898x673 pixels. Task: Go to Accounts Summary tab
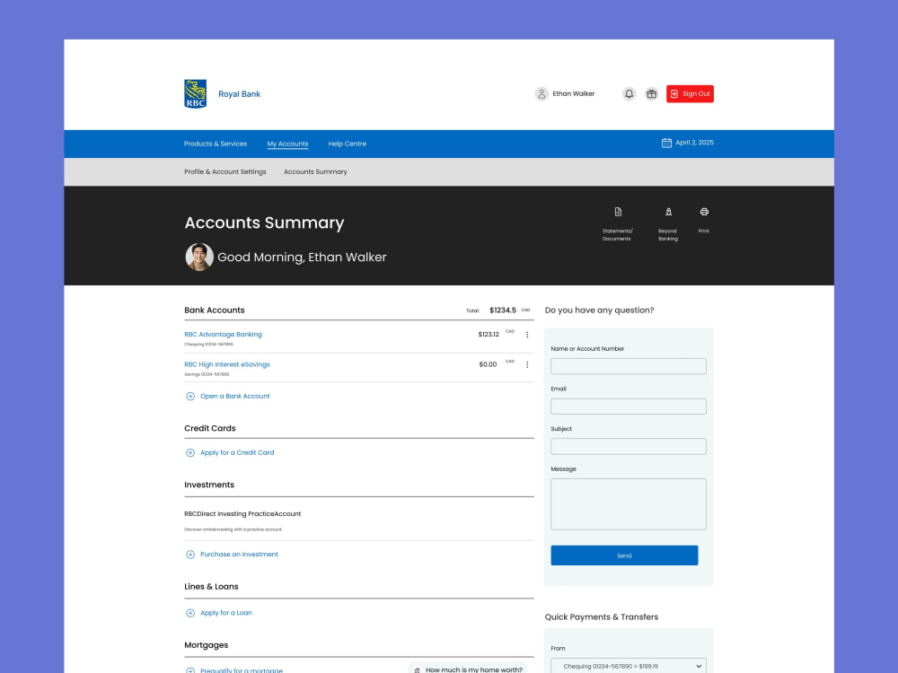pyautogui.click(x=315, y=171)
